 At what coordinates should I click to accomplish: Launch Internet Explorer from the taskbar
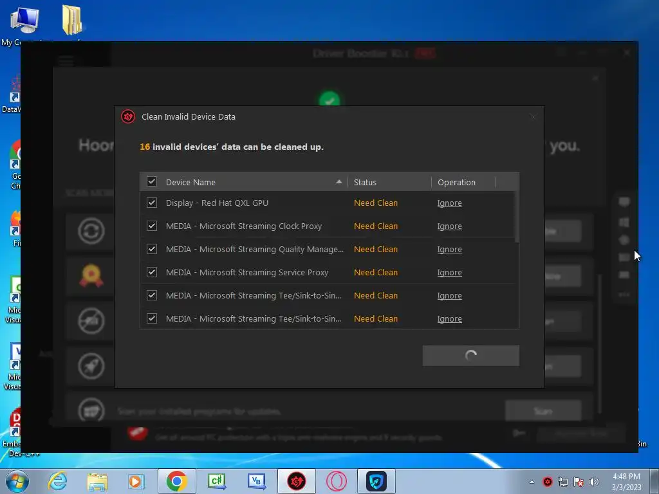57,481
